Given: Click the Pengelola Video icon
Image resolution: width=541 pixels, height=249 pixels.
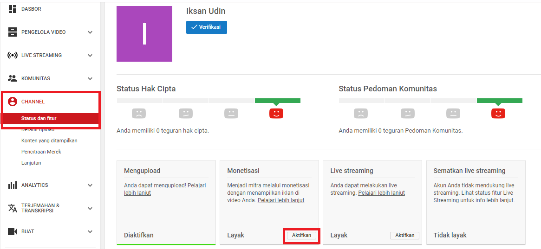Looking at the screenshot, I should point(13,32).
